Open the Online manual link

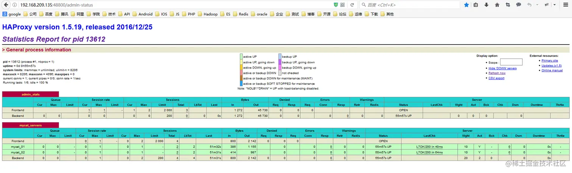click(x=552, y=70)
